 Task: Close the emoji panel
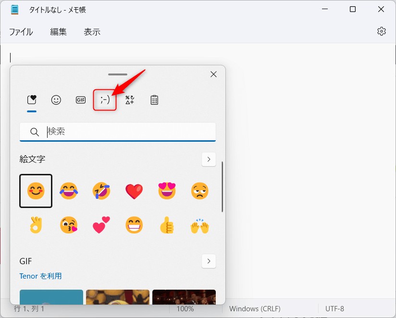tap(214, 74)
